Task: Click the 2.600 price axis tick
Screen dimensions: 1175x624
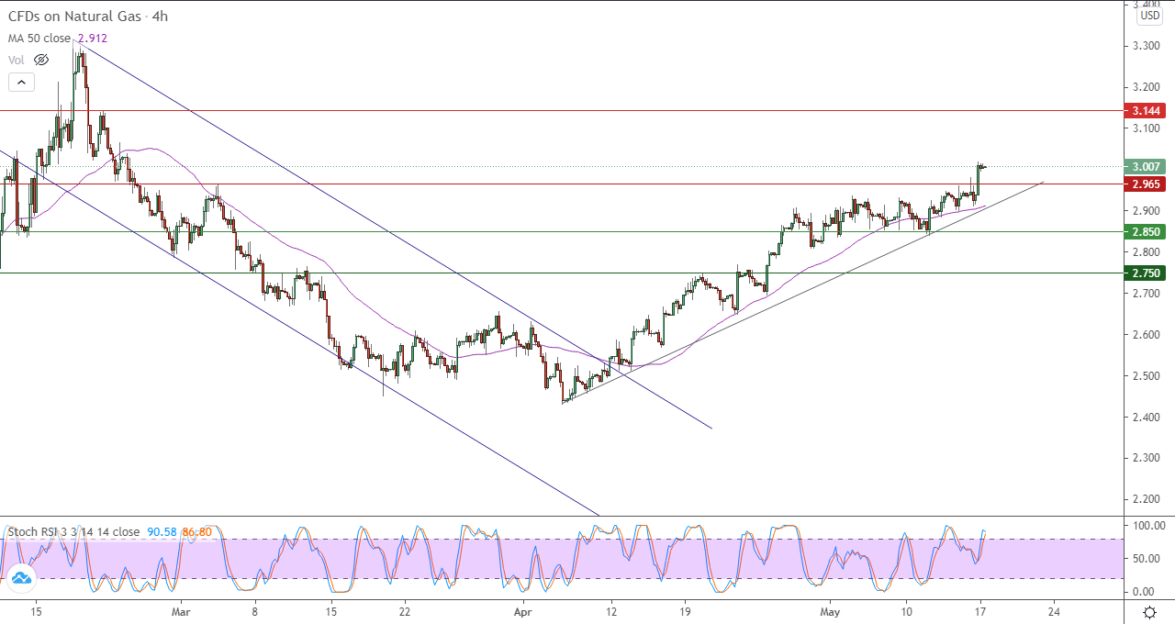Action: [x=1147, y=334]
